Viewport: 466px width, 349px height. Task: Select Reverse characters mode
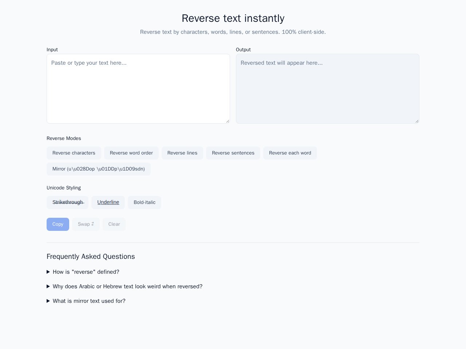(74, 153)
